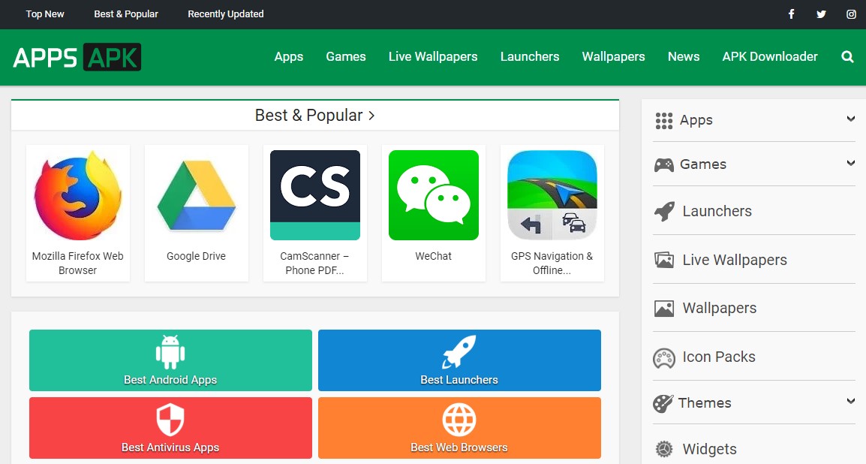Open the Best Launchers blue tile
The width and height of the screenshot is (866, 464).
[x=459, y=360]
